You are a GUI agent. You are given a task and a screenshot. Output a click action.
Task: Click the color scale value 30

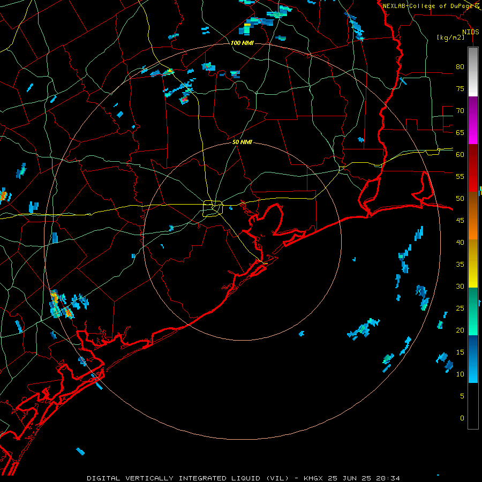[x=460, y=286]
